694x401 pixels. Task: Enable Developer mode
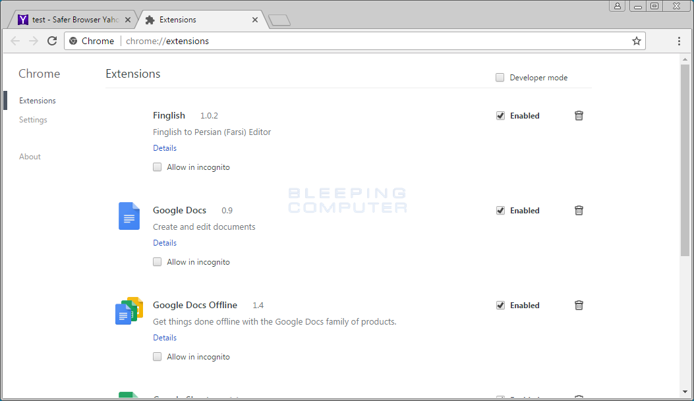500,77
